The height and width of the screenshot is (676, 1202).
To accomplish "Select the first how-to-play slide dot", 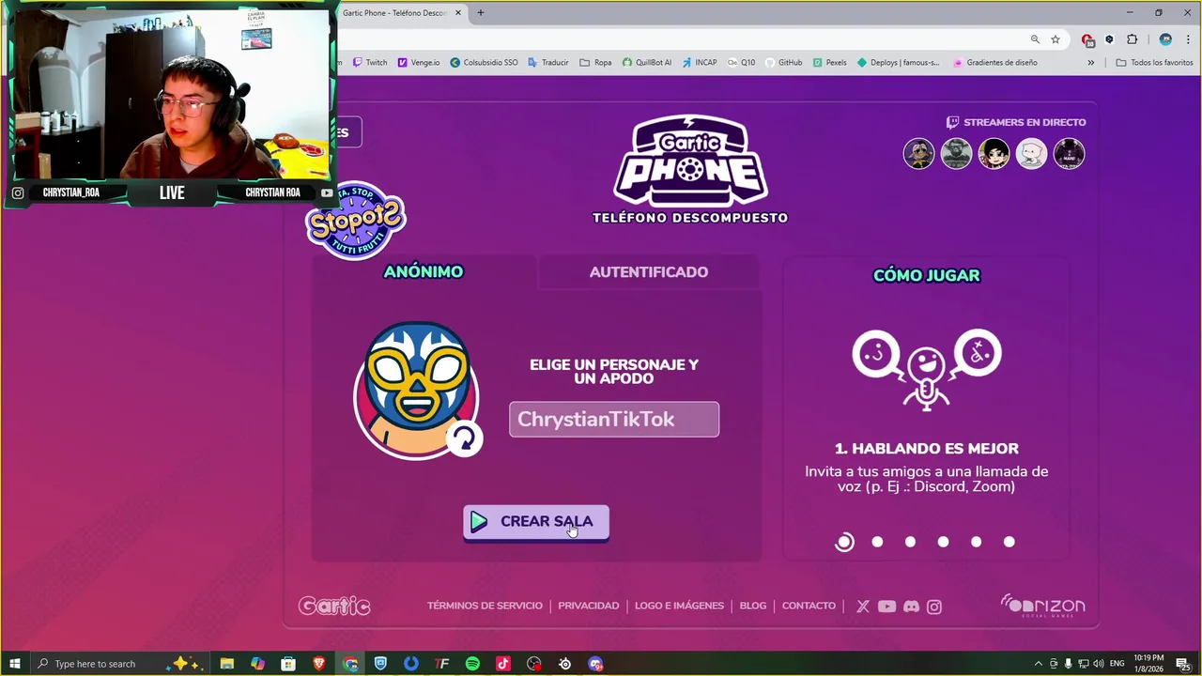I will (x=844, y=542).
